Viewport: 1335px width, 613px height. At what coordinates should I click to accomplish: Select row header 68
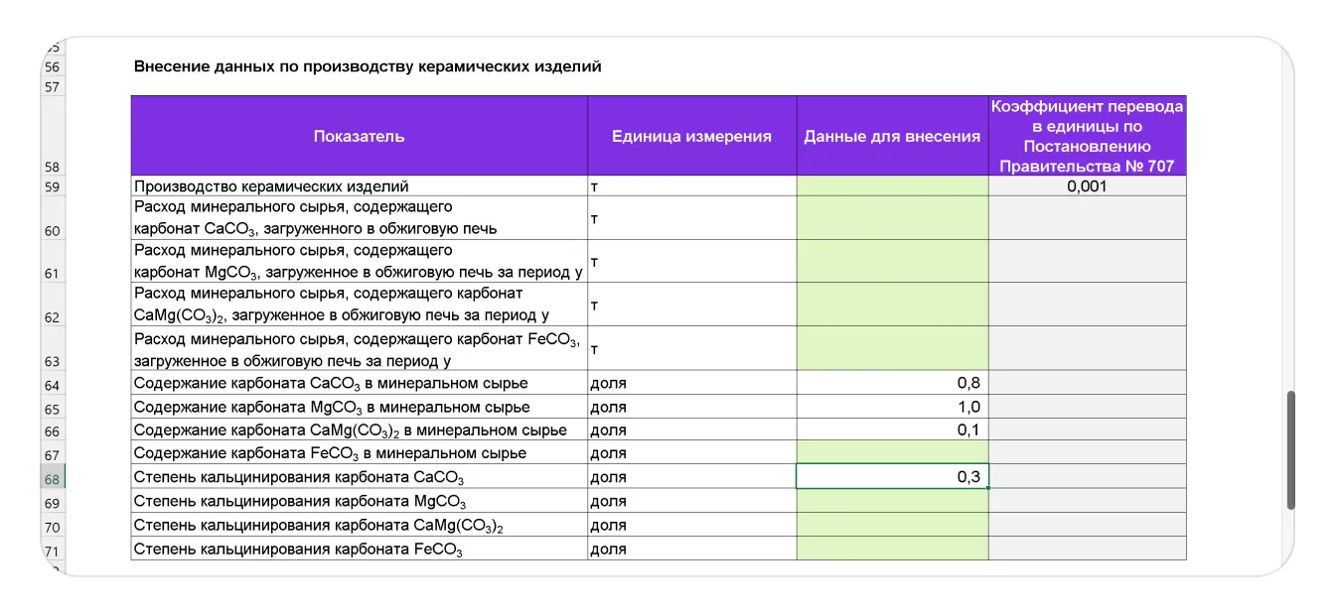click(53, 478)
